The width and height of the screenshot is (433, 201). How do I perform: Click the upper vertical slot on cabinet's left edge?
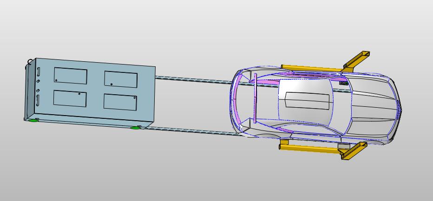pos(39,72)
